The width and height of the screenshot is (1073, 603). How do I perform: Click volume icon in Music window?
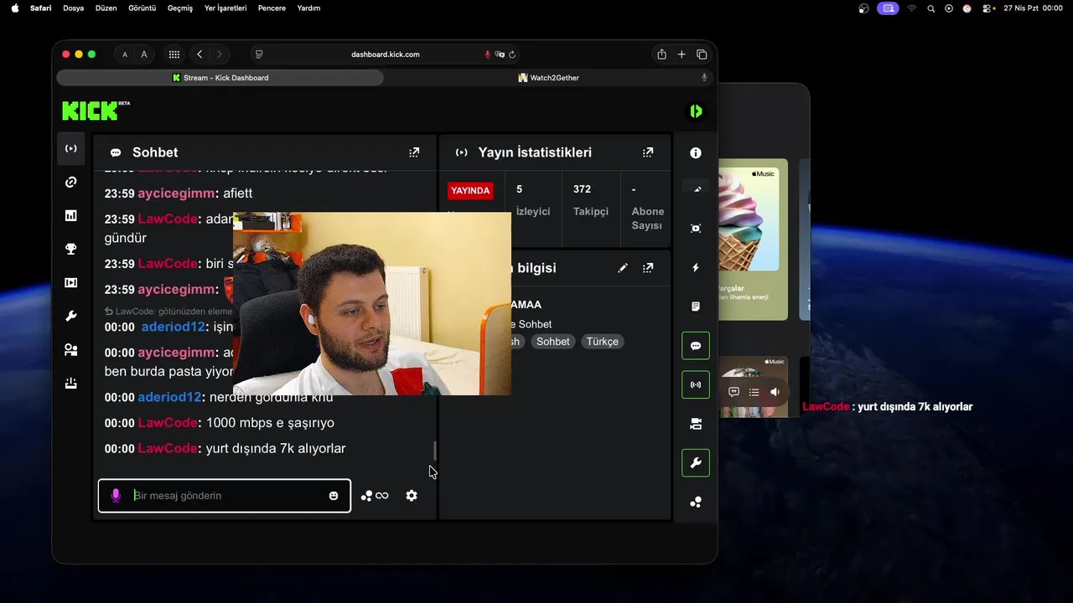coord(775,392)
